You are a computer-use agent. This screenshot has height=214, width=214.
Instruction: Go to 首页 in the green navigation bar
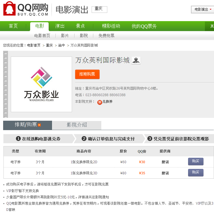(x=13, y=26)
